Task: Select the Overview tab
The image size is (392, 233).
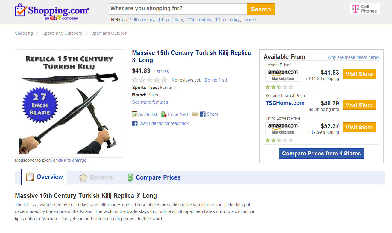Action: click(44, 177)
